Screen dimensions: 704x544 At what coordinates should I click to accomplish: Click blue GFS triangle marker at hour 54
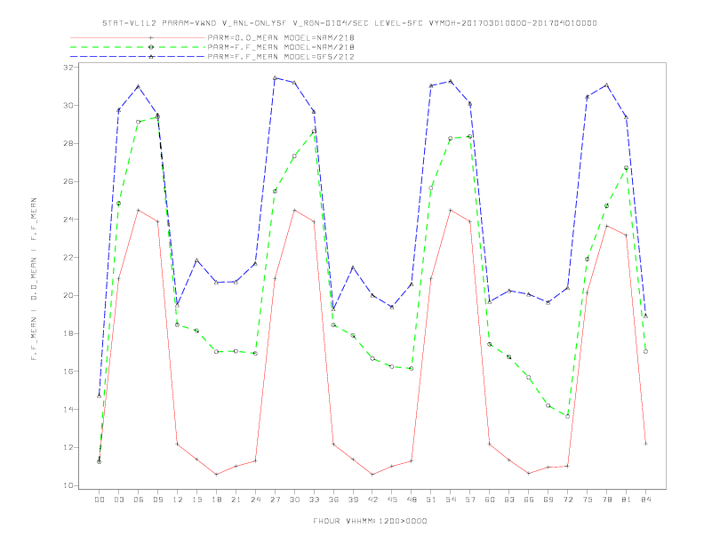(451, 81)
